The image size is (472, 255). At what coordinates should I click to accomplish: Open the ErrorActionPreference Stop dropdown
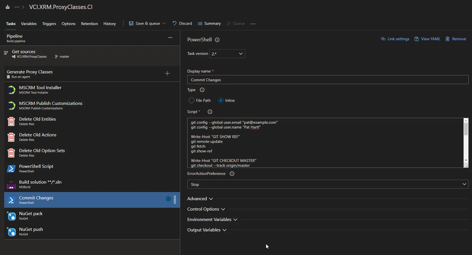pyautogui.click(x=328, y=184)
